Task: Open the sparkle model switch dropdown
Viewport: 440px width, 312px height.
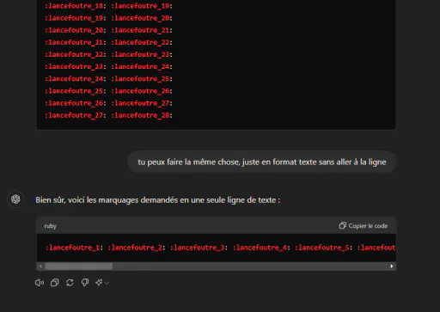Action: (102, 283)
